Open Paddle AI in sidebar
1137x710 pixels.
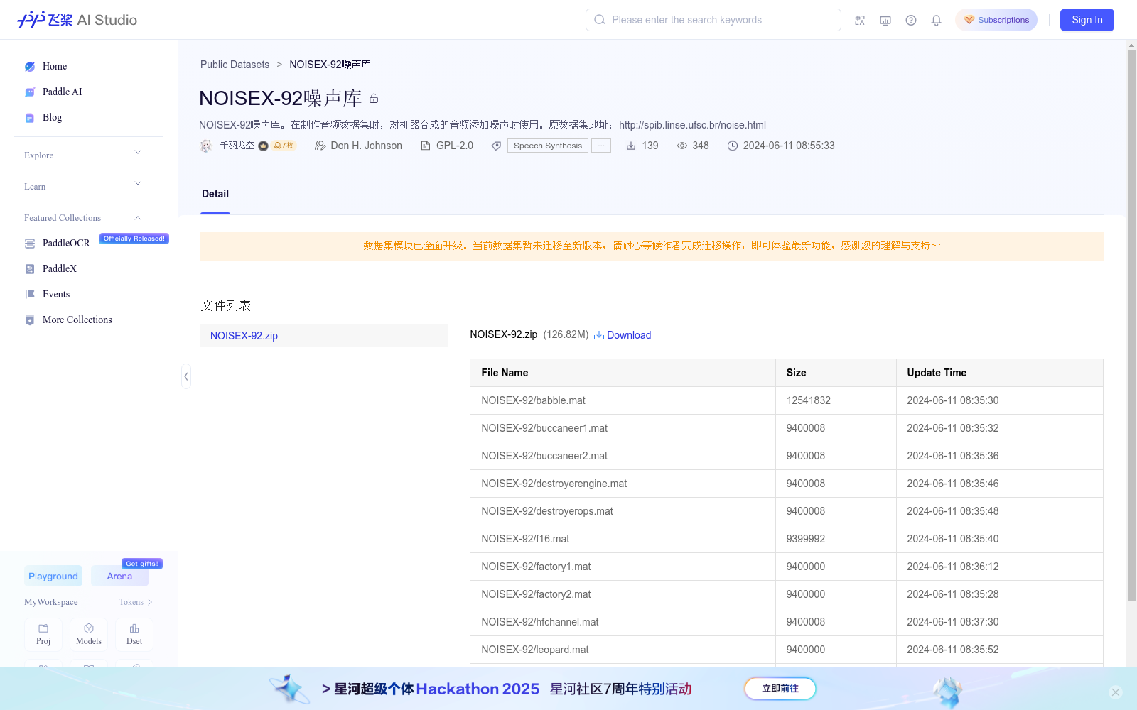(63, 92)
